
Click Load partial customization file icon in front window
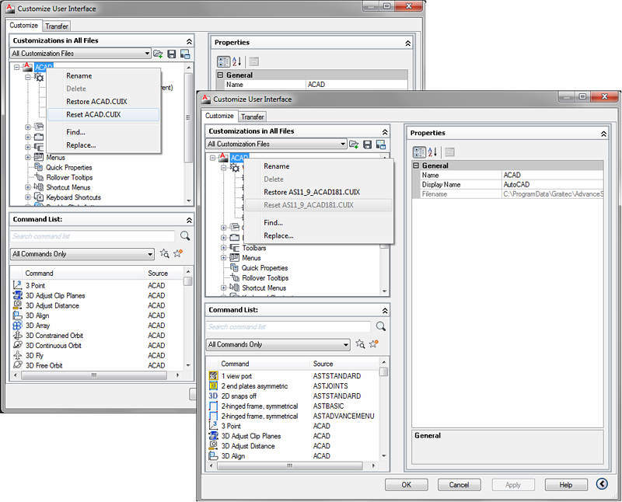tap(354, 145)
